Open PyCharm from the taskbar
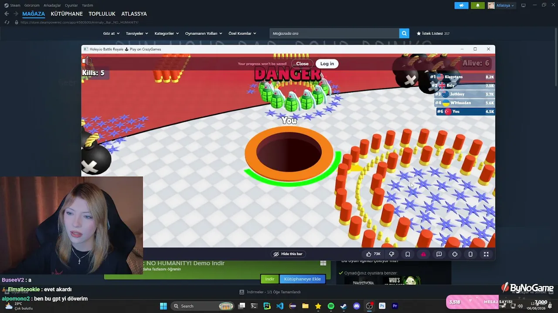 267,306
